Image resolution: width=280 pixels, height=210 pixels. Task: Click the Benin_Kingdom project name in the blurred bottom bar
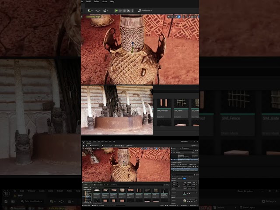[x=245, y=191]
